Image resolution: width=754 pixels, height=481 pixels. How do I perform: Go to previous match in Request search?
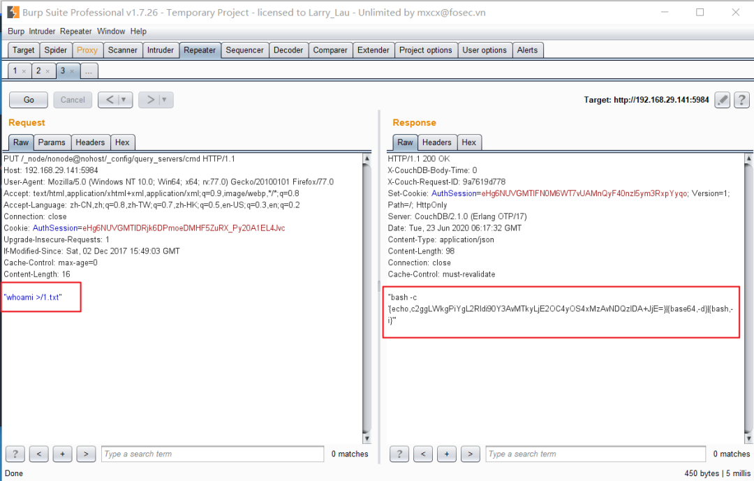[x=39, y=454]
